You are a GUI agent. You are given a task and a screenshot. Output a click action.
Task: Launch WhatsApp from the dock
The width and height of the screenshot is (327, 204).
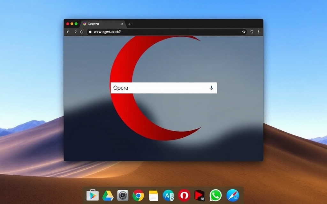[216, 195]
